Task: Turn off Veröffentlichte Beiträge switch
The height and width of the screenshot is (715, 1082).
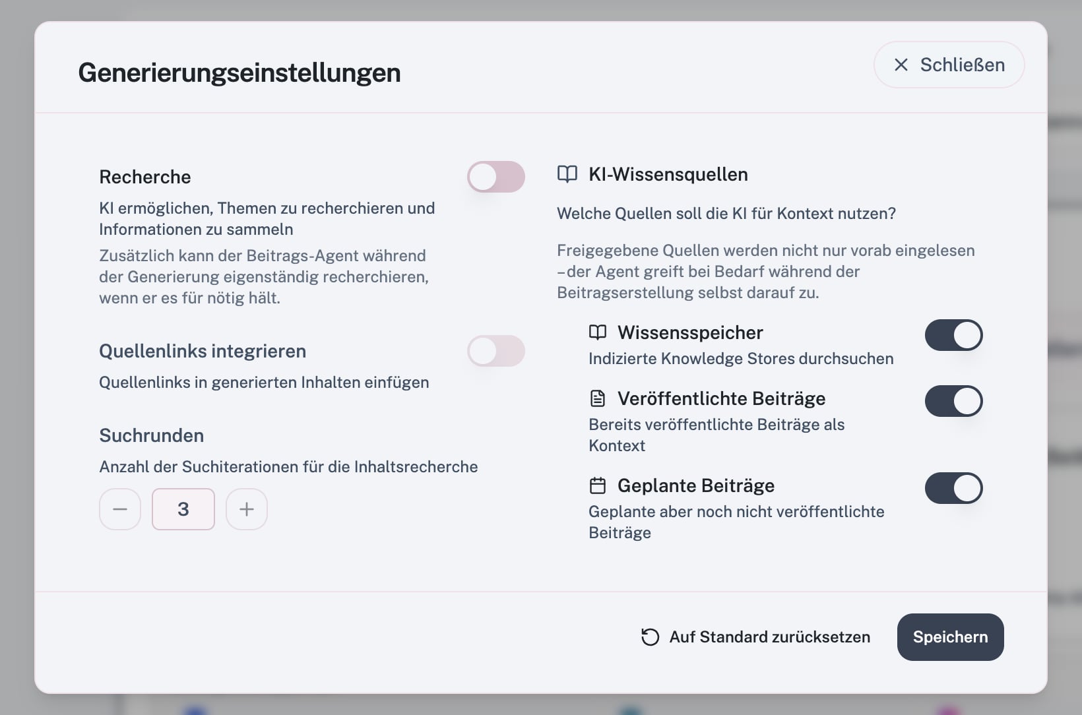Action: click(954, 401)
